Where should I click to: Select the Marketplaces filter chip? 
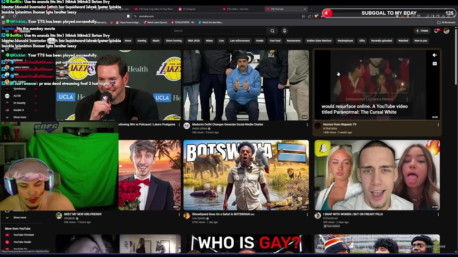click(x=345, y=41)
